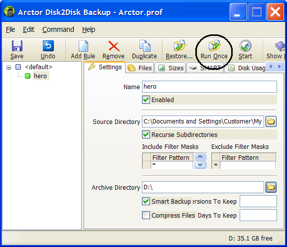The image size is (287, 247).
Task: Duplicate the current rule
Action: (144, 50)
